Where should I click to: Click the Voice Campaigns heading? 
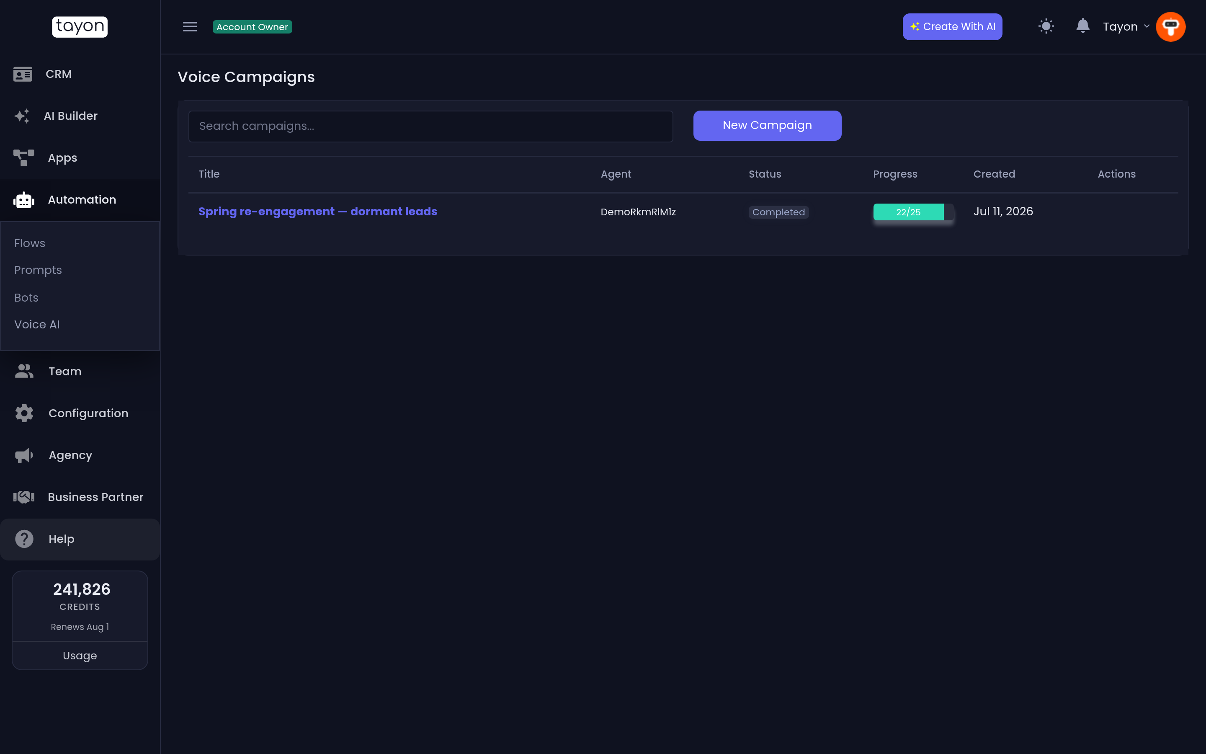(246, 77)
